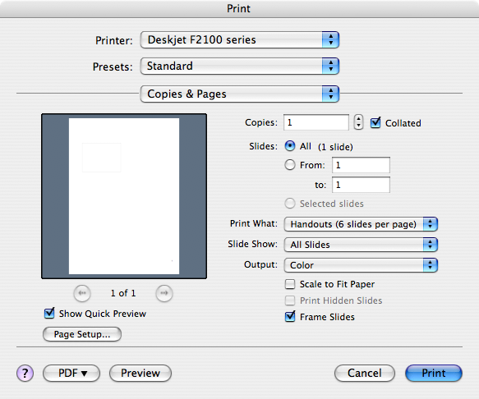This screenshot has width=479, height=399.
Task: Click the Preview button
Action: click(140, 373)
